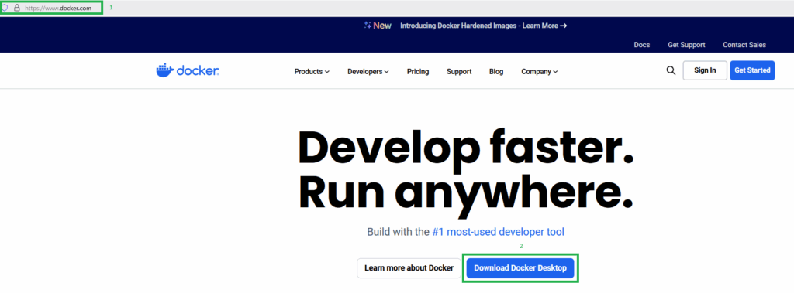Open Contact Sales link
This screenshot has width=794, height=293.
(744, 45)
